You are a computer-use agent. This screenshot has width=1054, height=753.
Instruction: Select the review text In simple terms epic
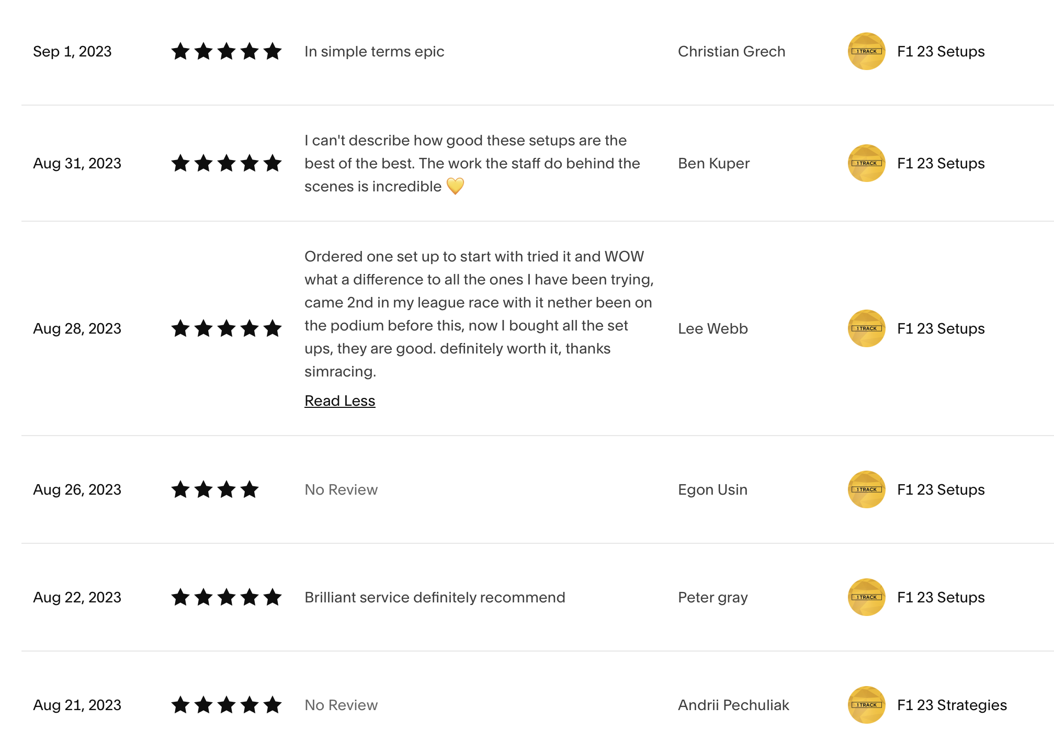[375, 51]
